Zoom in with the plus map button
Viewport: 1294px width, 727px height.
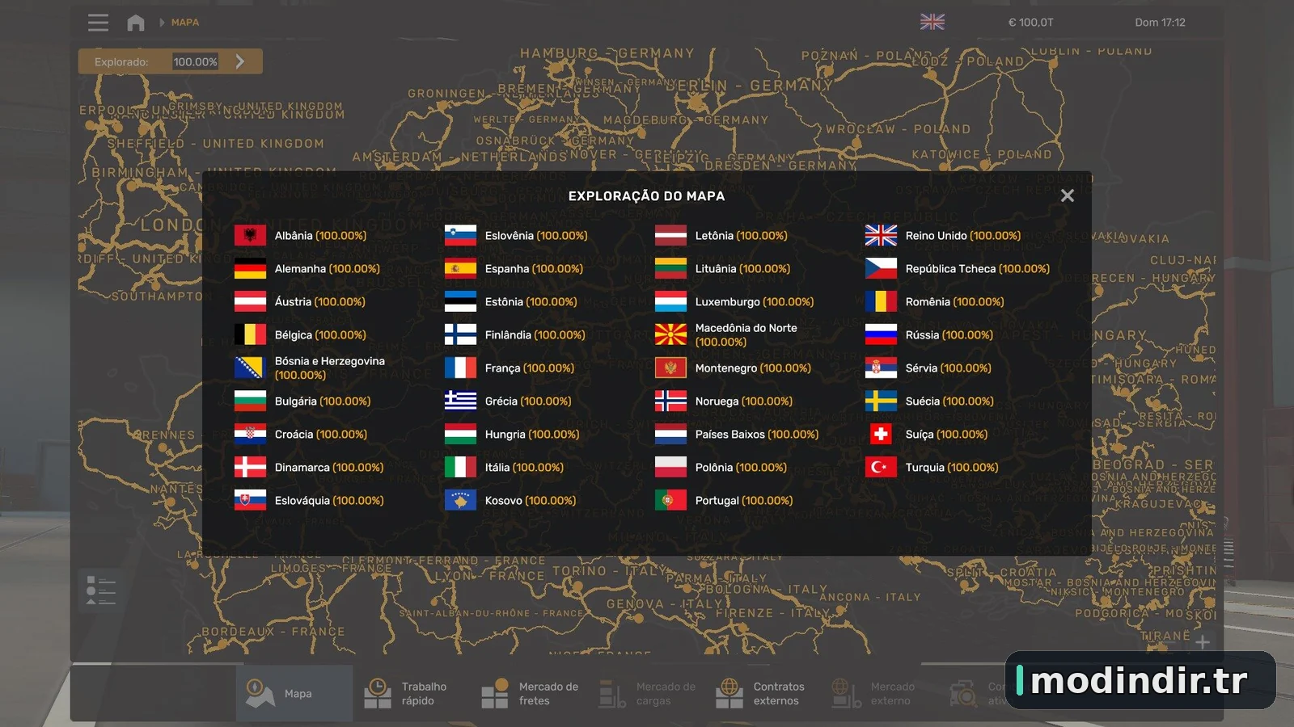1203,641
